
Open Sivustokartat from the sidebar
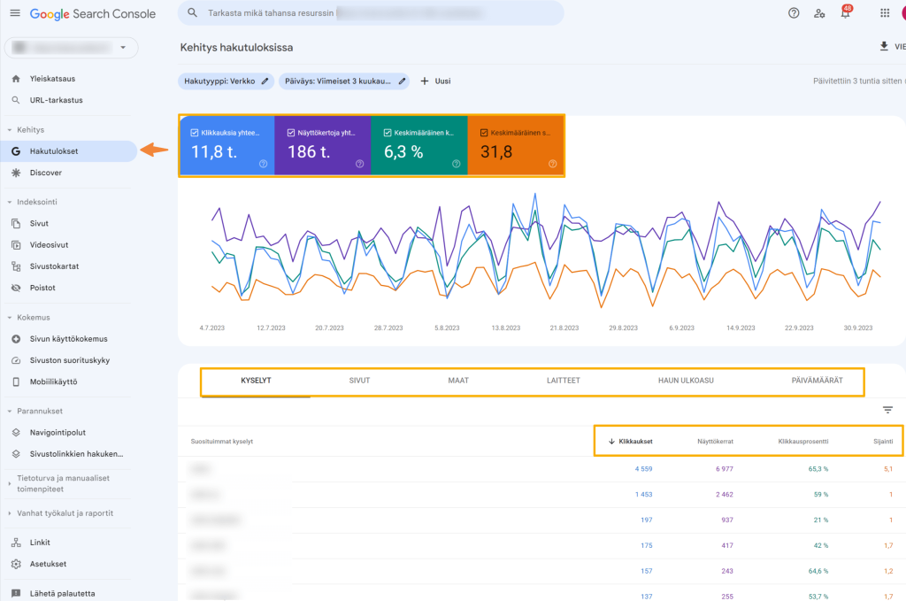(x=58, y=266)
